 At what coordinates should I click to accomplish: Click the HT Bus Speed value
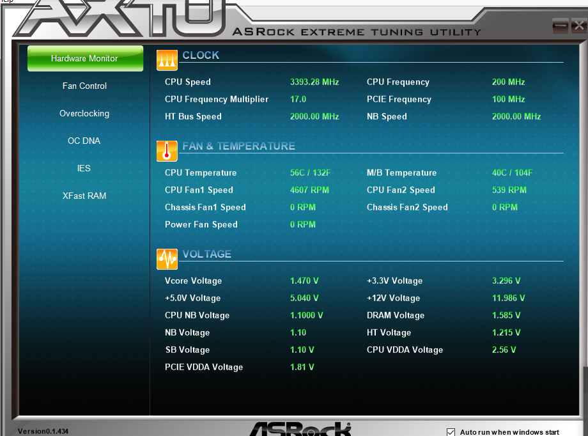tap(314, 116)
